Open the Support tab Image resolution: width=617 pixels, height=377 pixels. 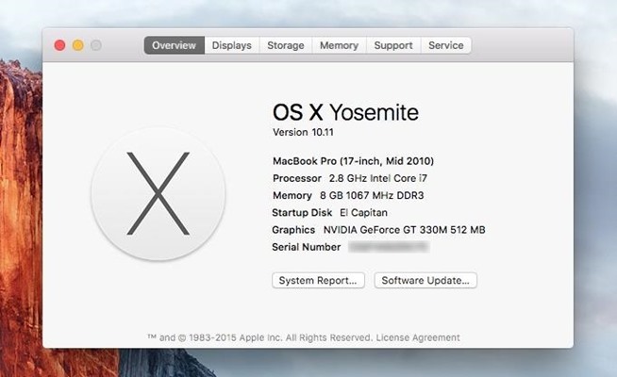point(392,45)
